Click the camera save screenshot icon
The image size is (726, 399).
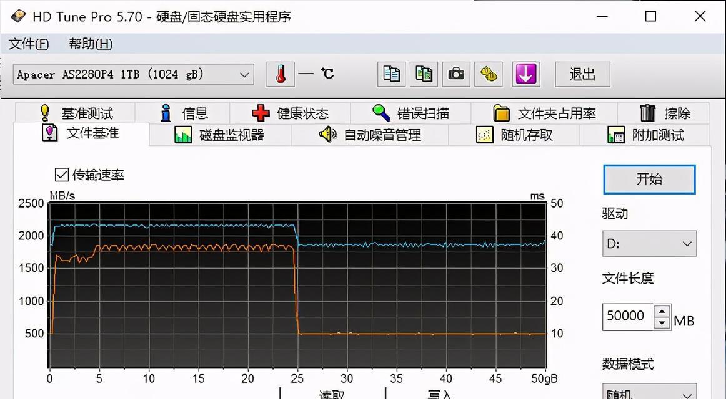pyautogui.click(x=456, y=74)
